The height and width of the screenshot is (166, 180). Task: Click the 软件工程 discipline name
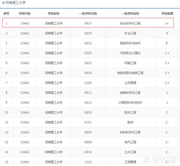[x=130, y=112]
